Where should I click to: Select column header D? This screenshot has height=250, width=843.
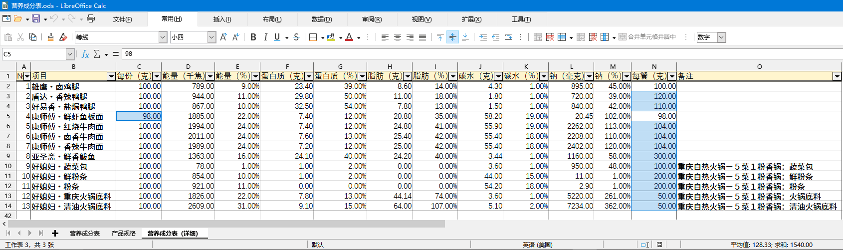pos(188,66)
